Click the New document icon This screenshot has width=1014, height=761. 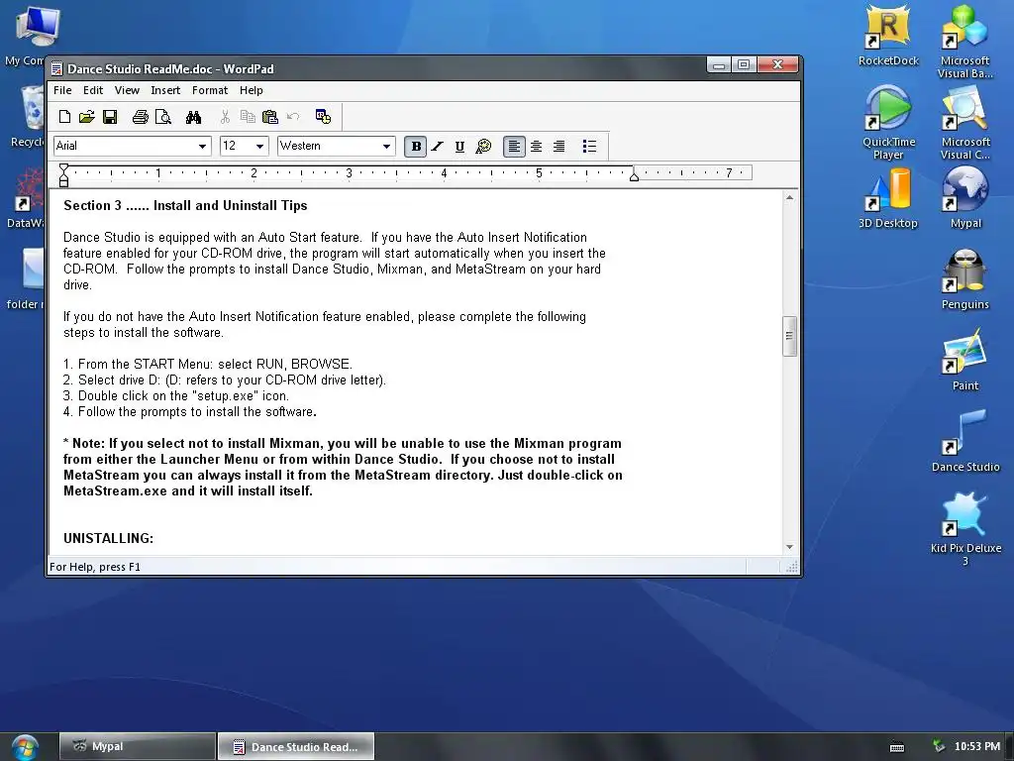pos(64,117)
